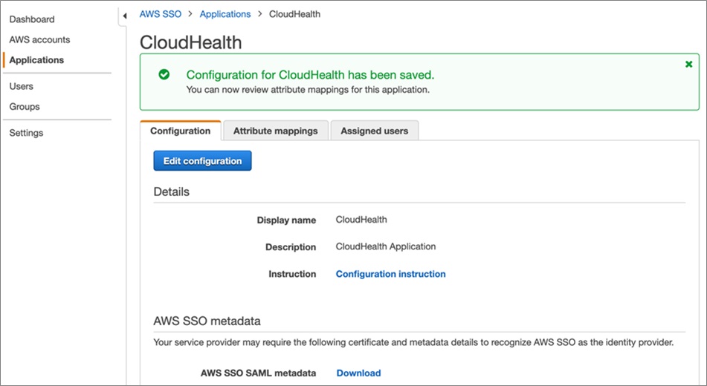
Task: Click the CloudHealth Application description value
Action: [x=386, y=246]
